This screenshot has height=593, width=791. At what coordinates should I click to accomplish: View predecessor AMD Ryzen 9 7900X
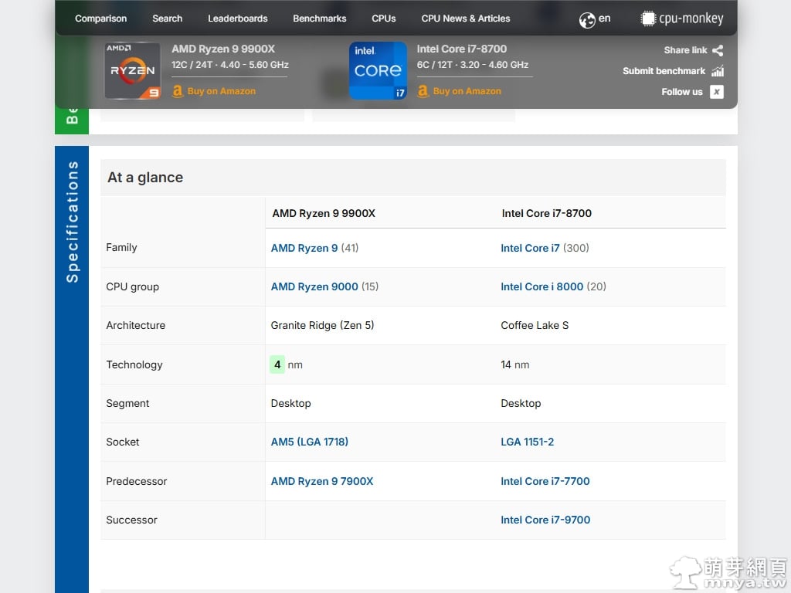pyautogui.click(x=321, y=481)
